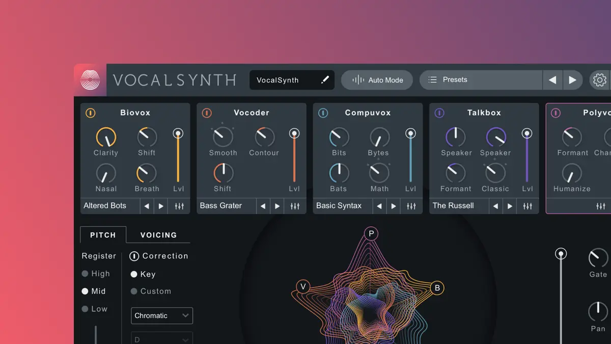611x344 pixels.
Task: Click the Talkbox Lvl slider
Action: coord(527,155)
